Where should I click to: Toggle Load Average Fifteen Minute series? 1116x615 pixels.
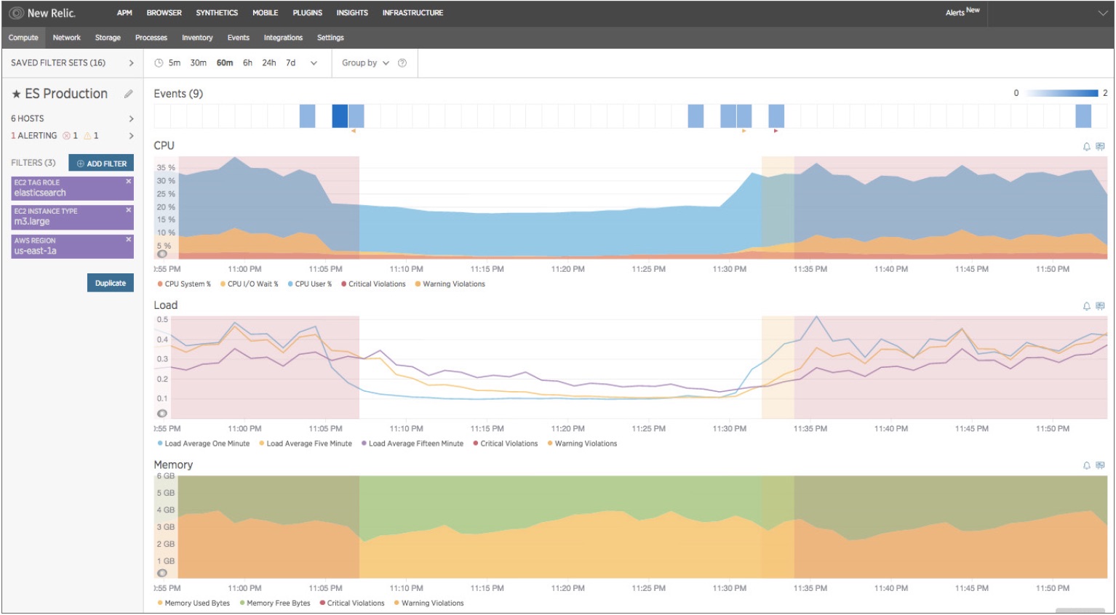[412, 444]
